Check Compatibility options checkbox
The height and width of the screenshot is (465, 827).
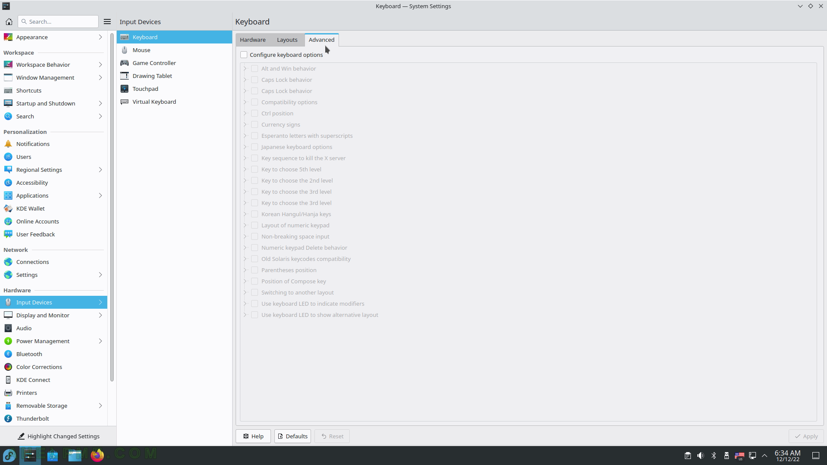click(255, 102)
